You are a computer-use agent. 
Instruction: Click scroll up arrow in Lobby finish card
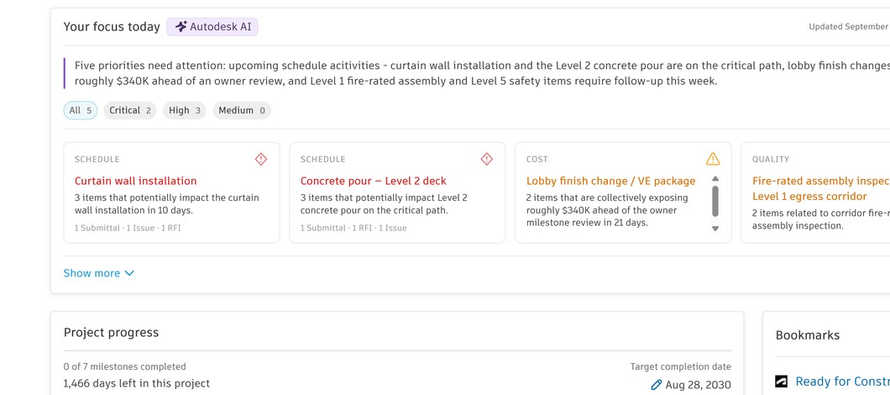pos(715,178)
